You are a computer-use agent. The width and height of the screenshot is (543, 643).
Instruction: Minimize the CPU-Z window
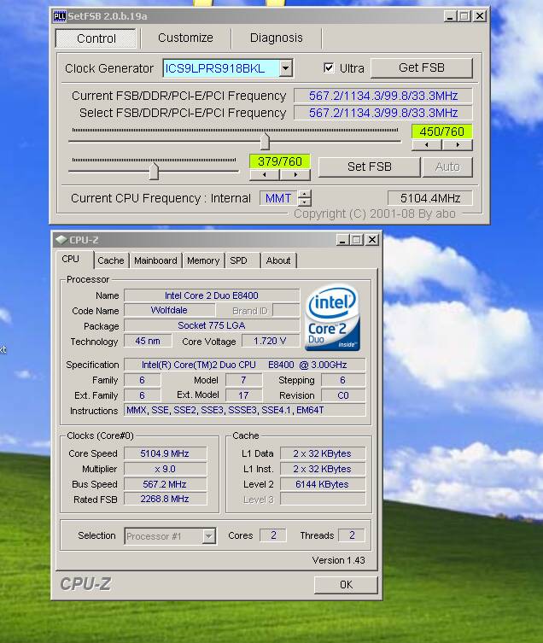tap(342, 240)
